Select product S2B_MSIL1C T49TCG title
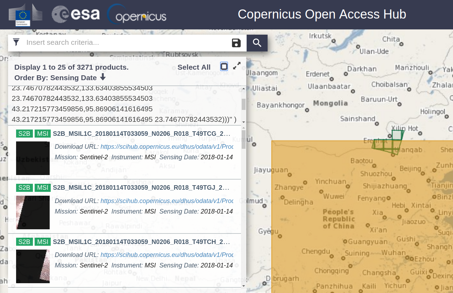The height and width of the screenshot is (293, 453). [142, 133]
